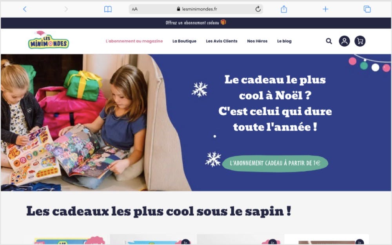Open La Boutique menu item
This screenshot has width=392, height=245.
coord(184,41)
